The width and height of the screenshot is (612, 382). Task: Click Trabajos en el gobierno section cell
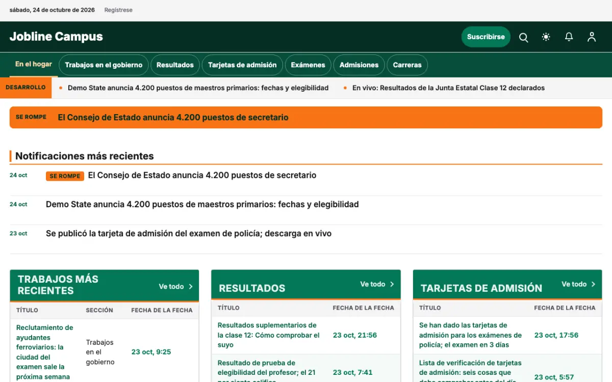[100, 352]
